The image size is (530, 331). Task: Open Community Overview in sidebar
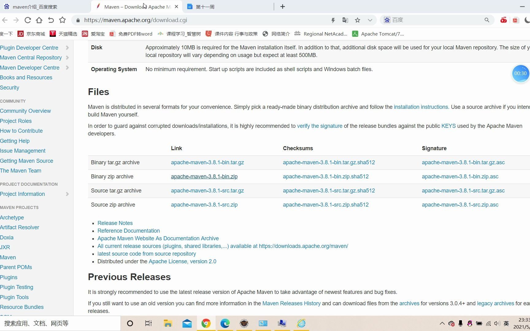point(25,111)
